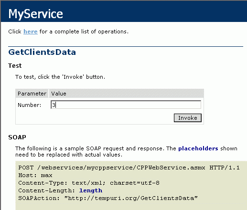Viewport: 247px width, 210px height.
Task: Click the 'To test, click the Invoke button' text
Action: [x=60, y=77]
